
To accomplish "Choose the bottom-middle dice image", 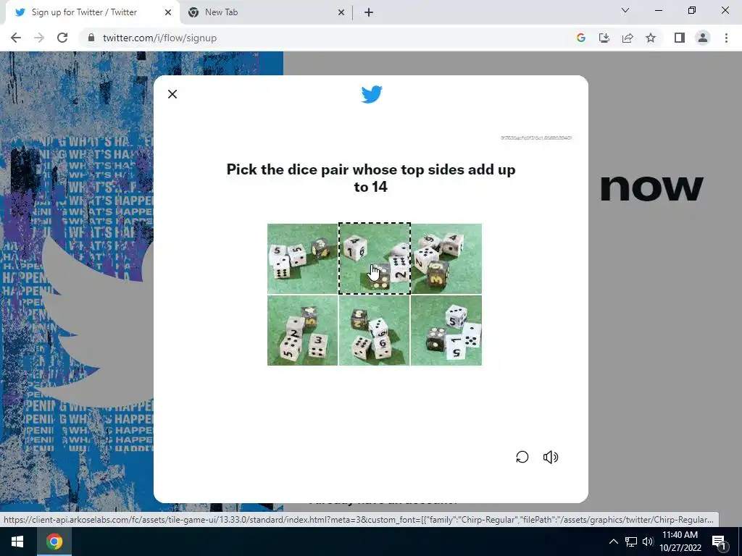I will [x=375, y=330].
